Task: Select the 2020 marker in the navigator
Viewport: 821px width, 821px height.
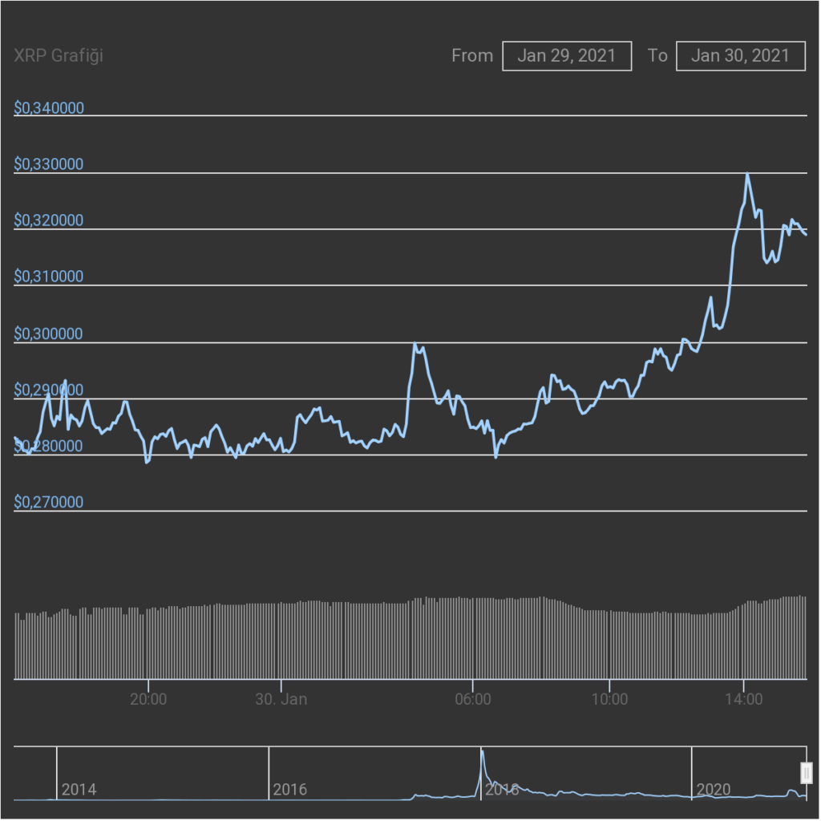Action: (713, 790)
